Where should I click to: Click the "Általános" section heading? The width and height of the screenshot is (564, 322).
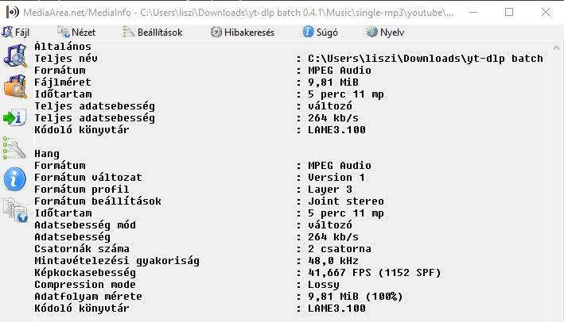tap(61, 47)
